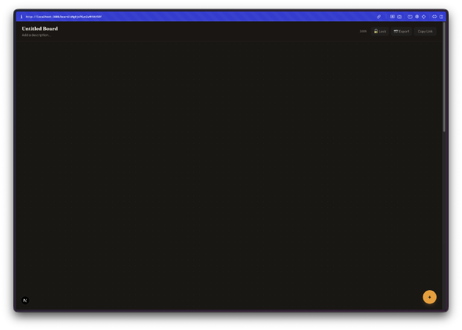Click the 'Add a description...' field
Viewport: 462px width, 330px height.
click(36, 35)
